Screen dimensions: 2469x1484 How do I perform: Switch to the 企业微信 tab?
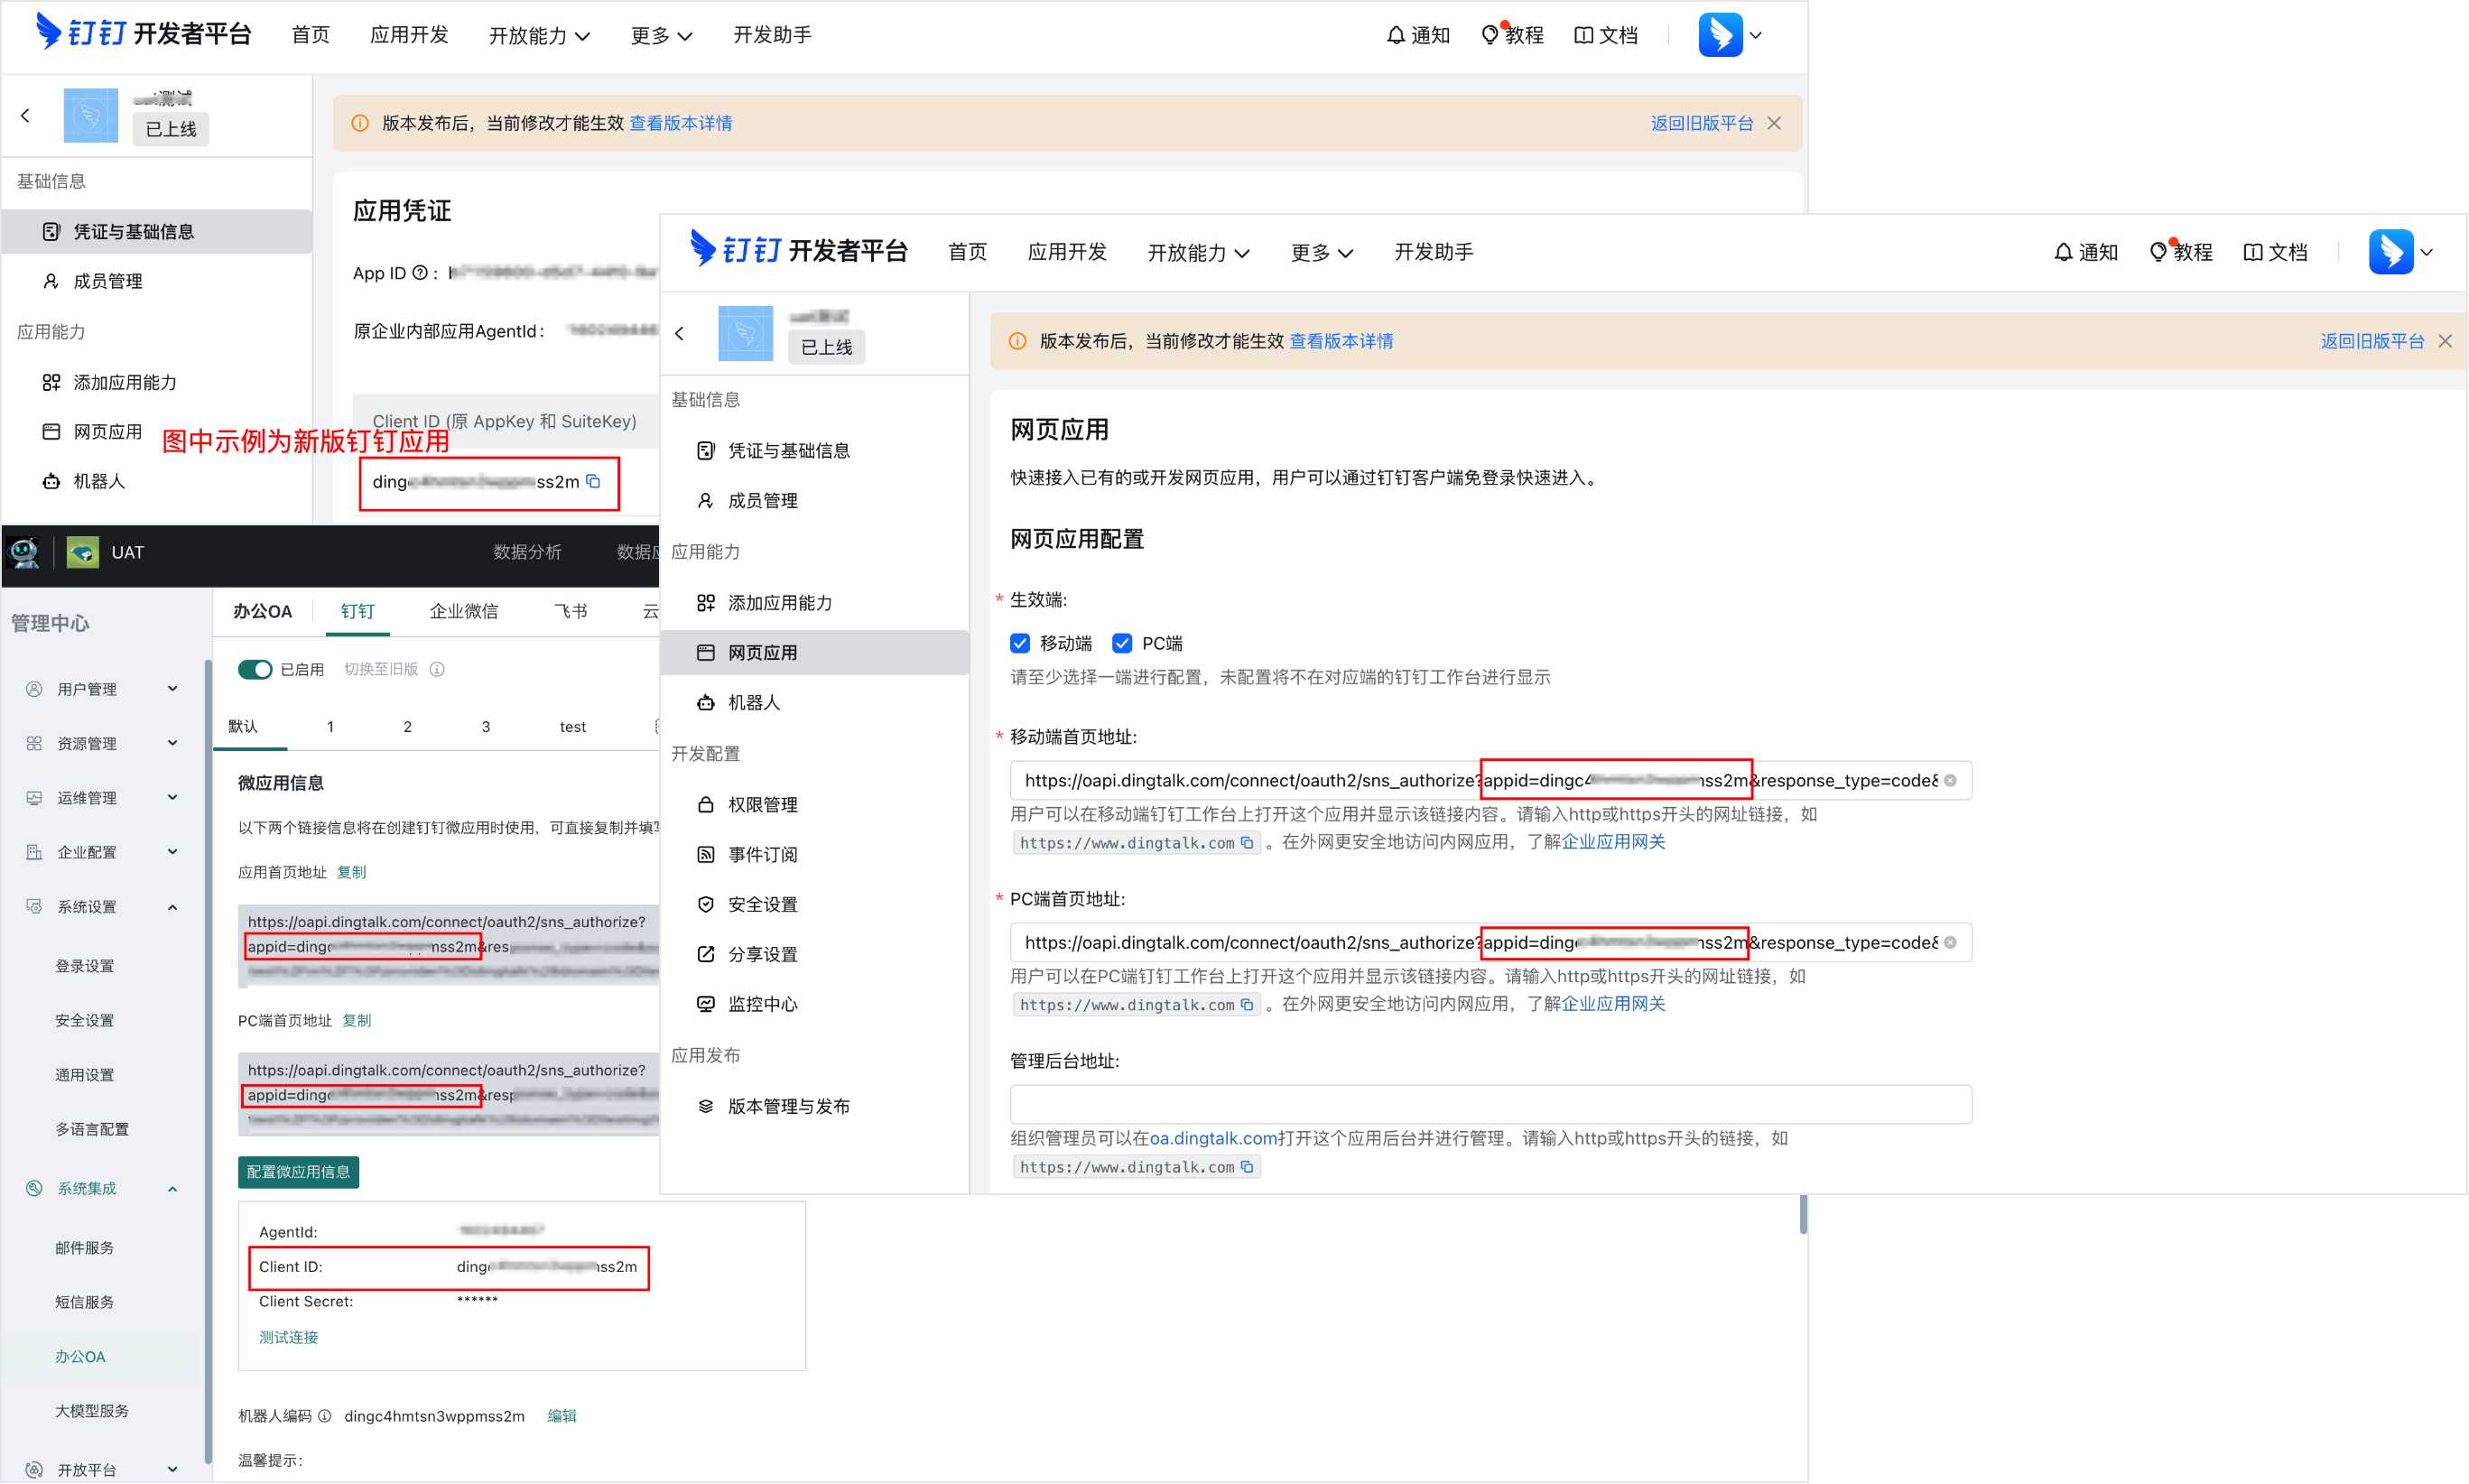(463, 611)
